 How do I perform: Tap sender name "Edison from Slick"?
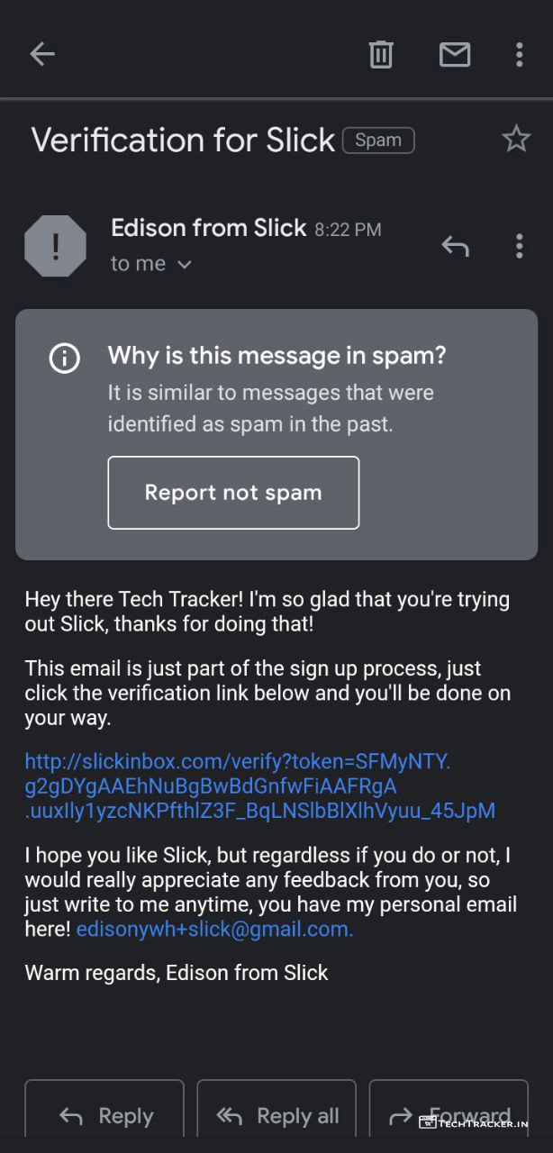(x=208, y=228)
